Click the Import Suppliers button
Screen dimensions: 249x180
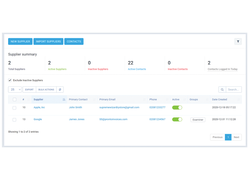point(48,42)
